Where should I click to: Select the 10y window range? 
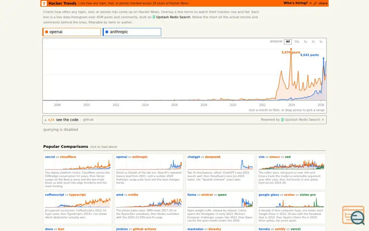(297, 42)
